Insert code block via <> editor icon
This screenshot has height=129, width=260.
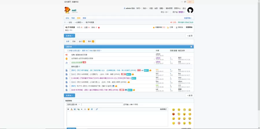85,109
